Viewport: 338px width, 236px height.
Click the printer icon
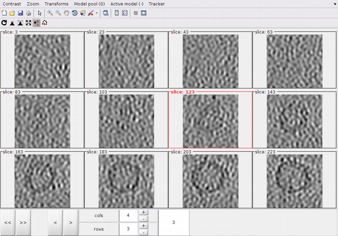tap(28, 13)
